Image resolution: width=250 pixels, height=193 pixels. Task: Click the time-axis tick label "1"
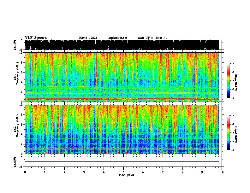click(x=45, y=172)
